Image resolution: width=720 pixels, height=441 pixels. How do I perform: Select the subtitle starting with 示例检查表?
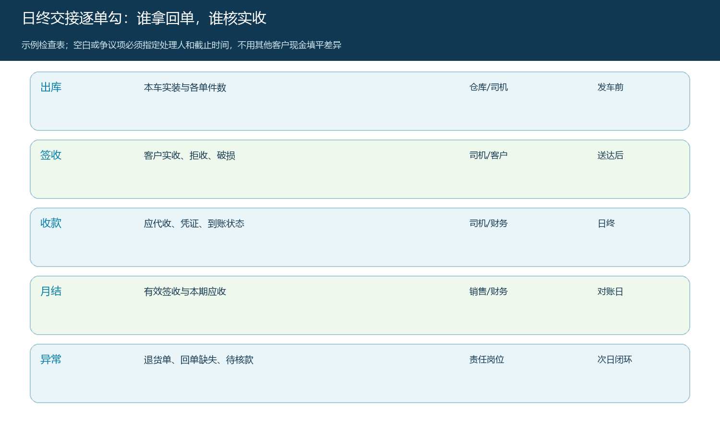pos(181,45)
